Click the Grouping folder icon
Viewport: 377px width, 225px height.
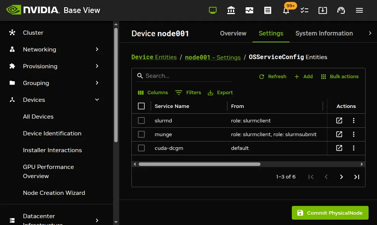[x=12, y=83]
